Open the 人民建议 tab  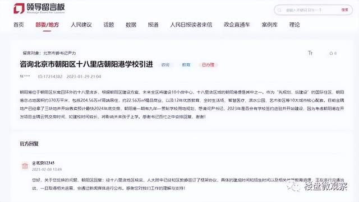click(81, 25)
